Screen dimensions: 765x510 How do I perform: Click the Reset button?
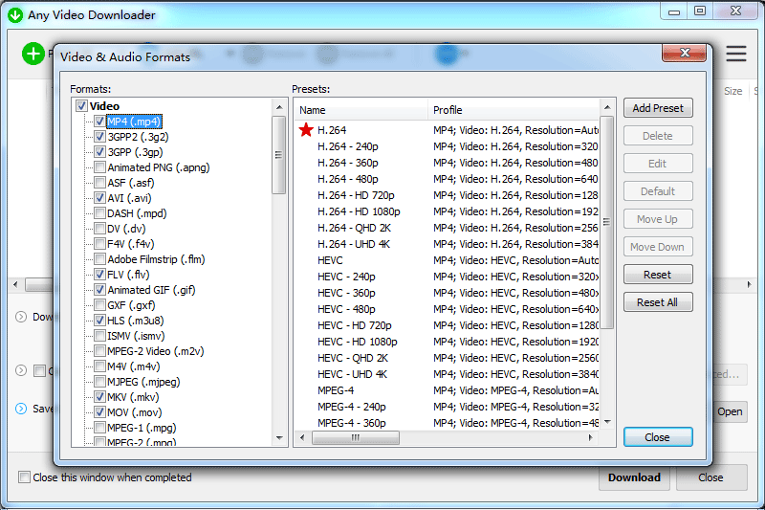tap(658, 275)
